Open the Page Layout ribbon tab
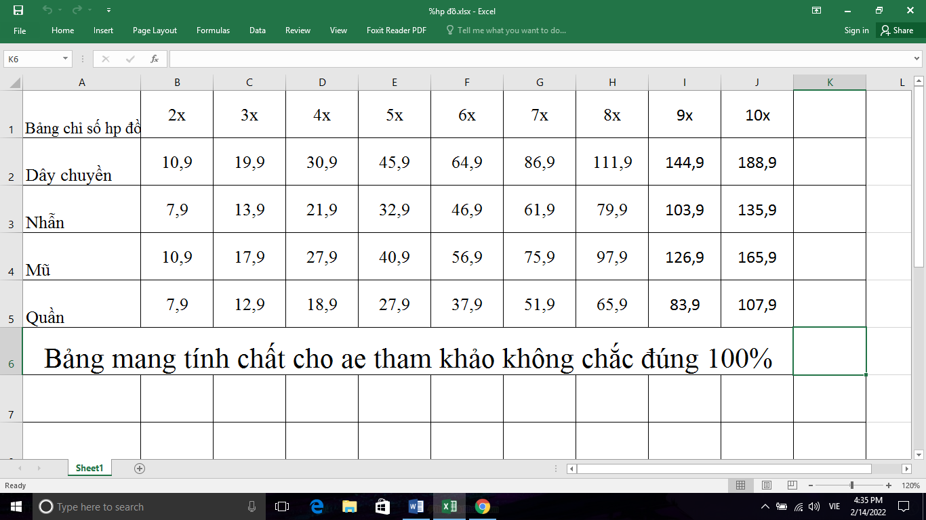Viewport: 926px width, 520px height. (155, 30)
